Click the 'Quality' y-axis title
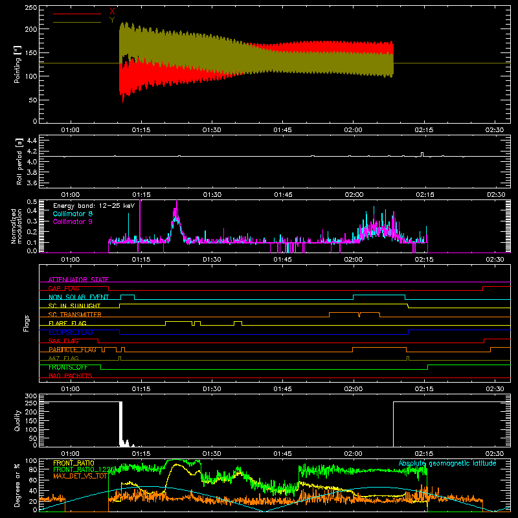Screen dimensions: 518x518 (17, 420)
